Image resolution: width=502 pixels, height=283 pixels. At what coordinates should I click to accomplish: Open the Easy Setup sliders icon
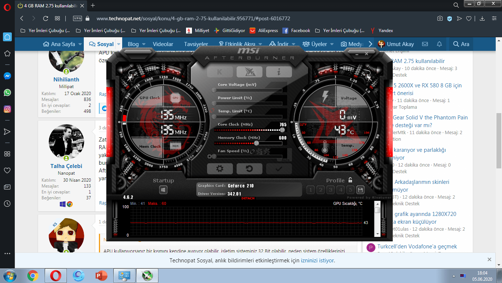[494, 18]
